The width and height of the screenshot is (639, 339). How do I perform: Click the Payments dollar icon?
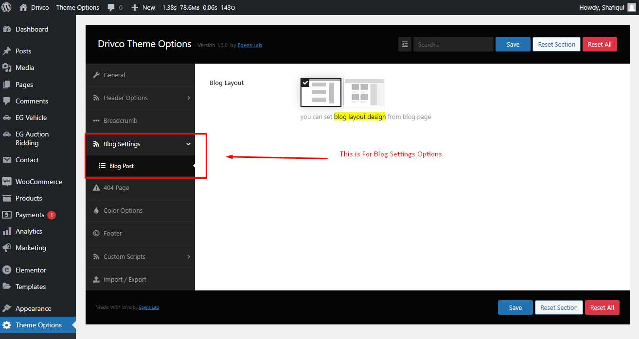[7, 215]
